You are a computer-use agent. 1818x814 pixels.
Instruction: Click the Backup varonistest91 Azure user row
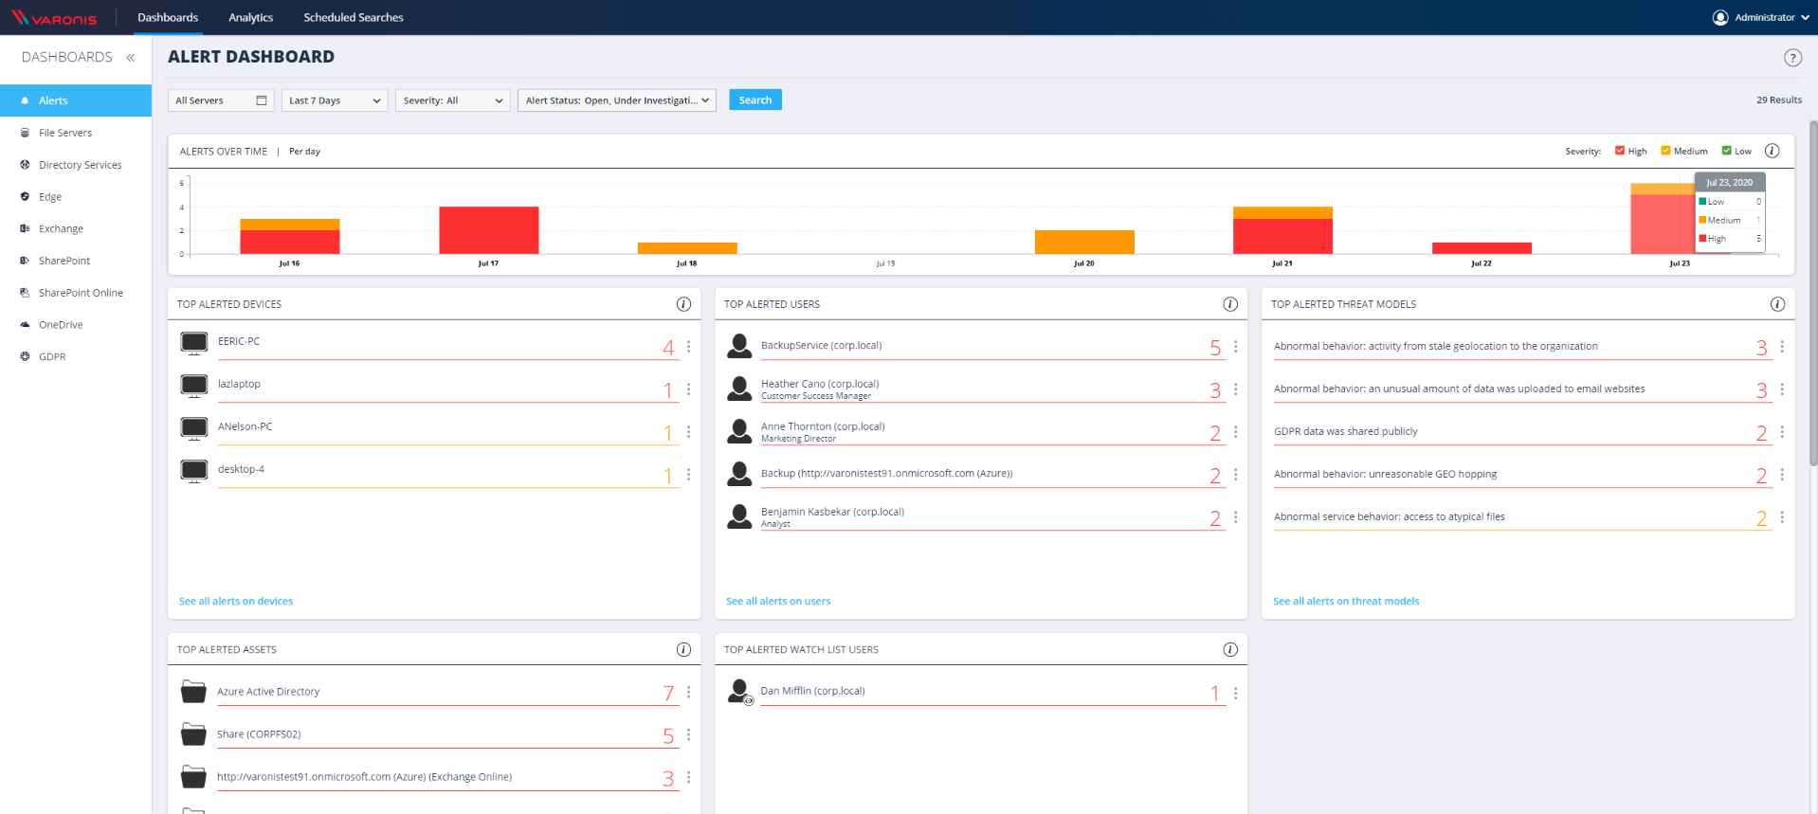tap(976, 474)
